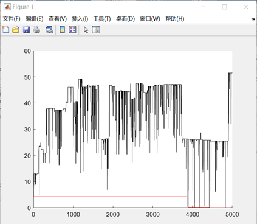Screen dimensions: 257x224
Task: Open the 帮助(H) menu
Action: click(x=175, y=19)
